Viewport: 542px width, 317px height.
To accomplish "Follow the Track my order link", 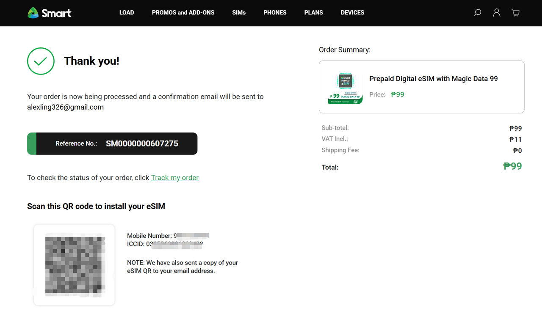I will pyautogui.click(x=174, y=178).
